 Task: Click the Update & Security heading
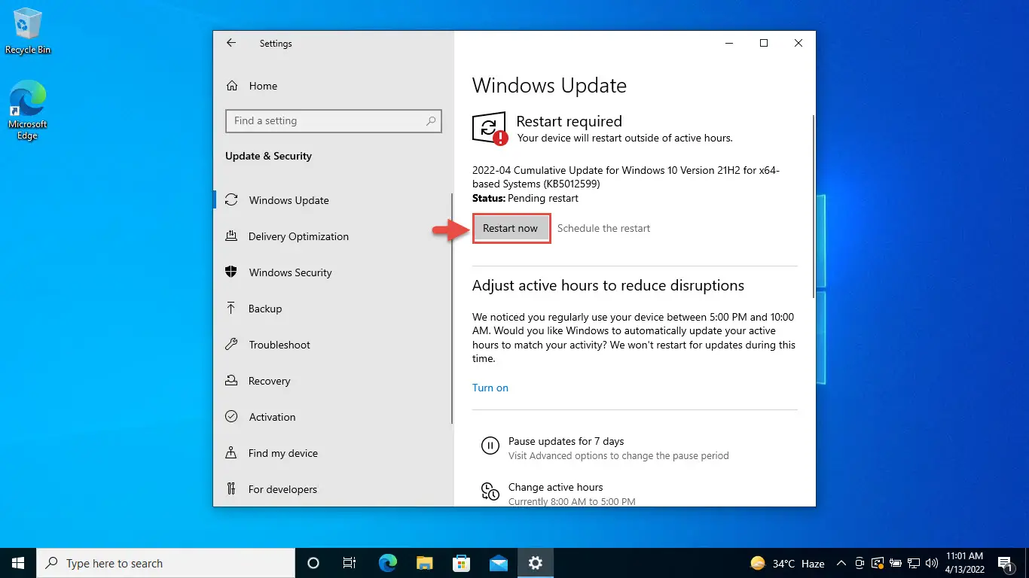(268, 156)
